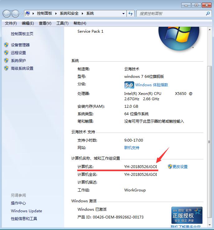The height and width of the screenshot is (230, 214).
Task: Click shield icon next to 高级系统设置
Action: tap(6, 68)
